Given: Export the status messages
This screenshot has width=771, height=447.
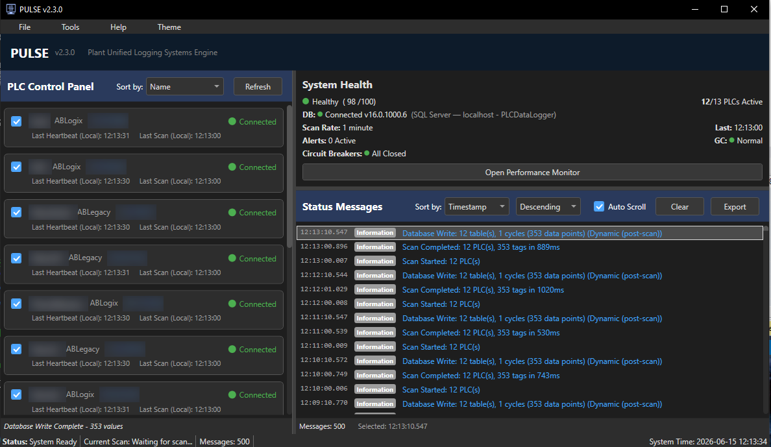Looking at the screenshot, I should pos(735,206).
